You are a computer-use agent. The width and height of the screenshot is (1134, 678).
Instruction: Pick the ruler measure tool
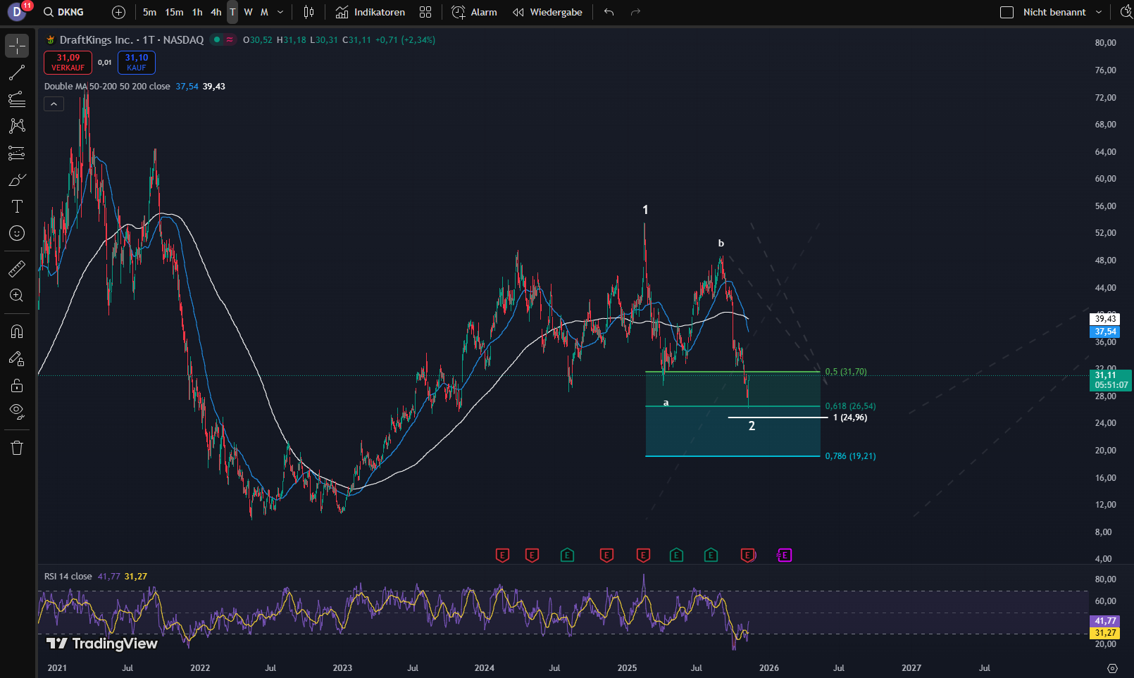point(17,269)
